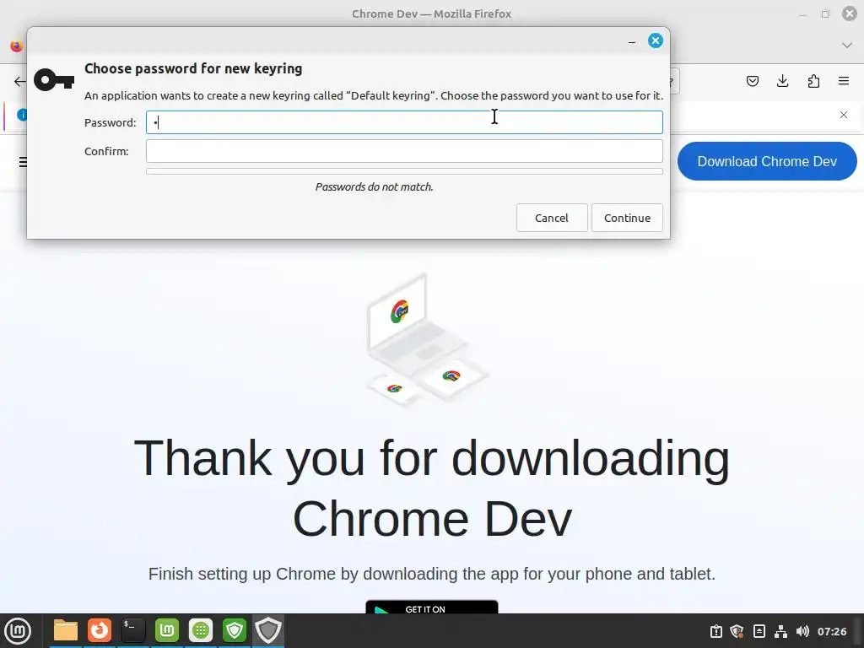Open green shield app in taskbar
Image resolution: width=864 pixels, height=648 pixels.
click(x=235, y=631)
